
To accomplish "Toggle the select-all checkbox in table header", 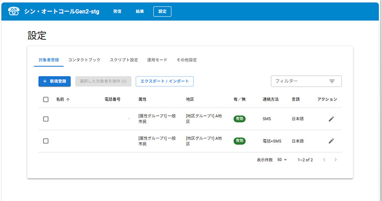I will click(x=45, y=100).
